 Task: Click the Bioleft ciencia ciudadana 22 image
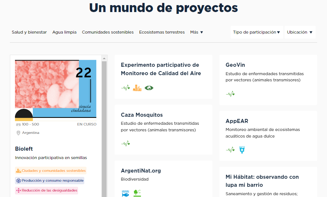[x=56, y=90]
